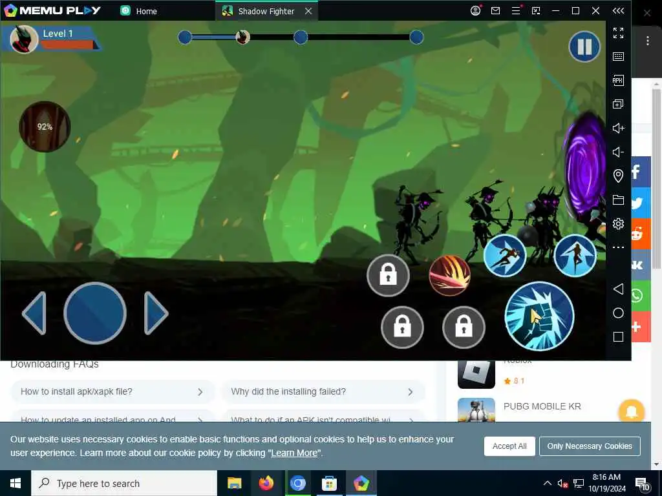
Task: Decrease volume in MEmu sidebar
Action: point(618,152)
